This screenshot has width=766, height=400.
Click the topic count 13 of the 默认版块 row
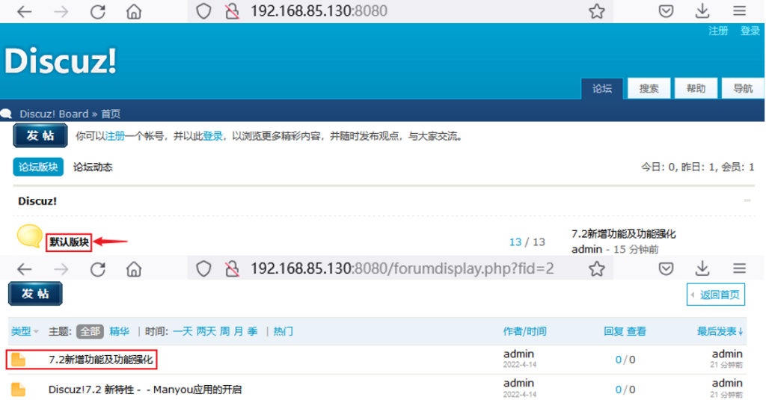515,242
